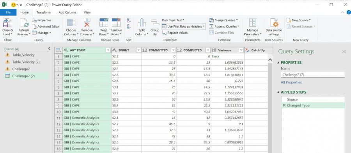351x153 pixels.
Task: Sort descending with the Z-A icon
Action: [129, 26]
